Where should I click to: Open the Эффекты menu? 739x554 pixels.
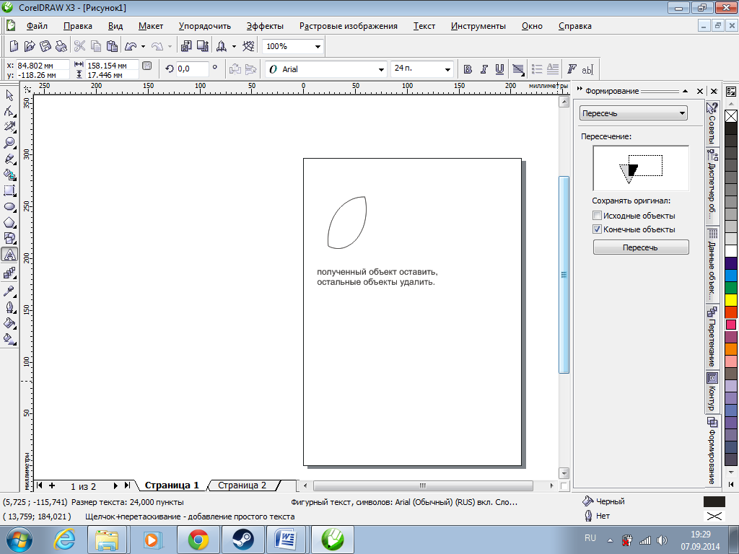click(x=264, y=26)
